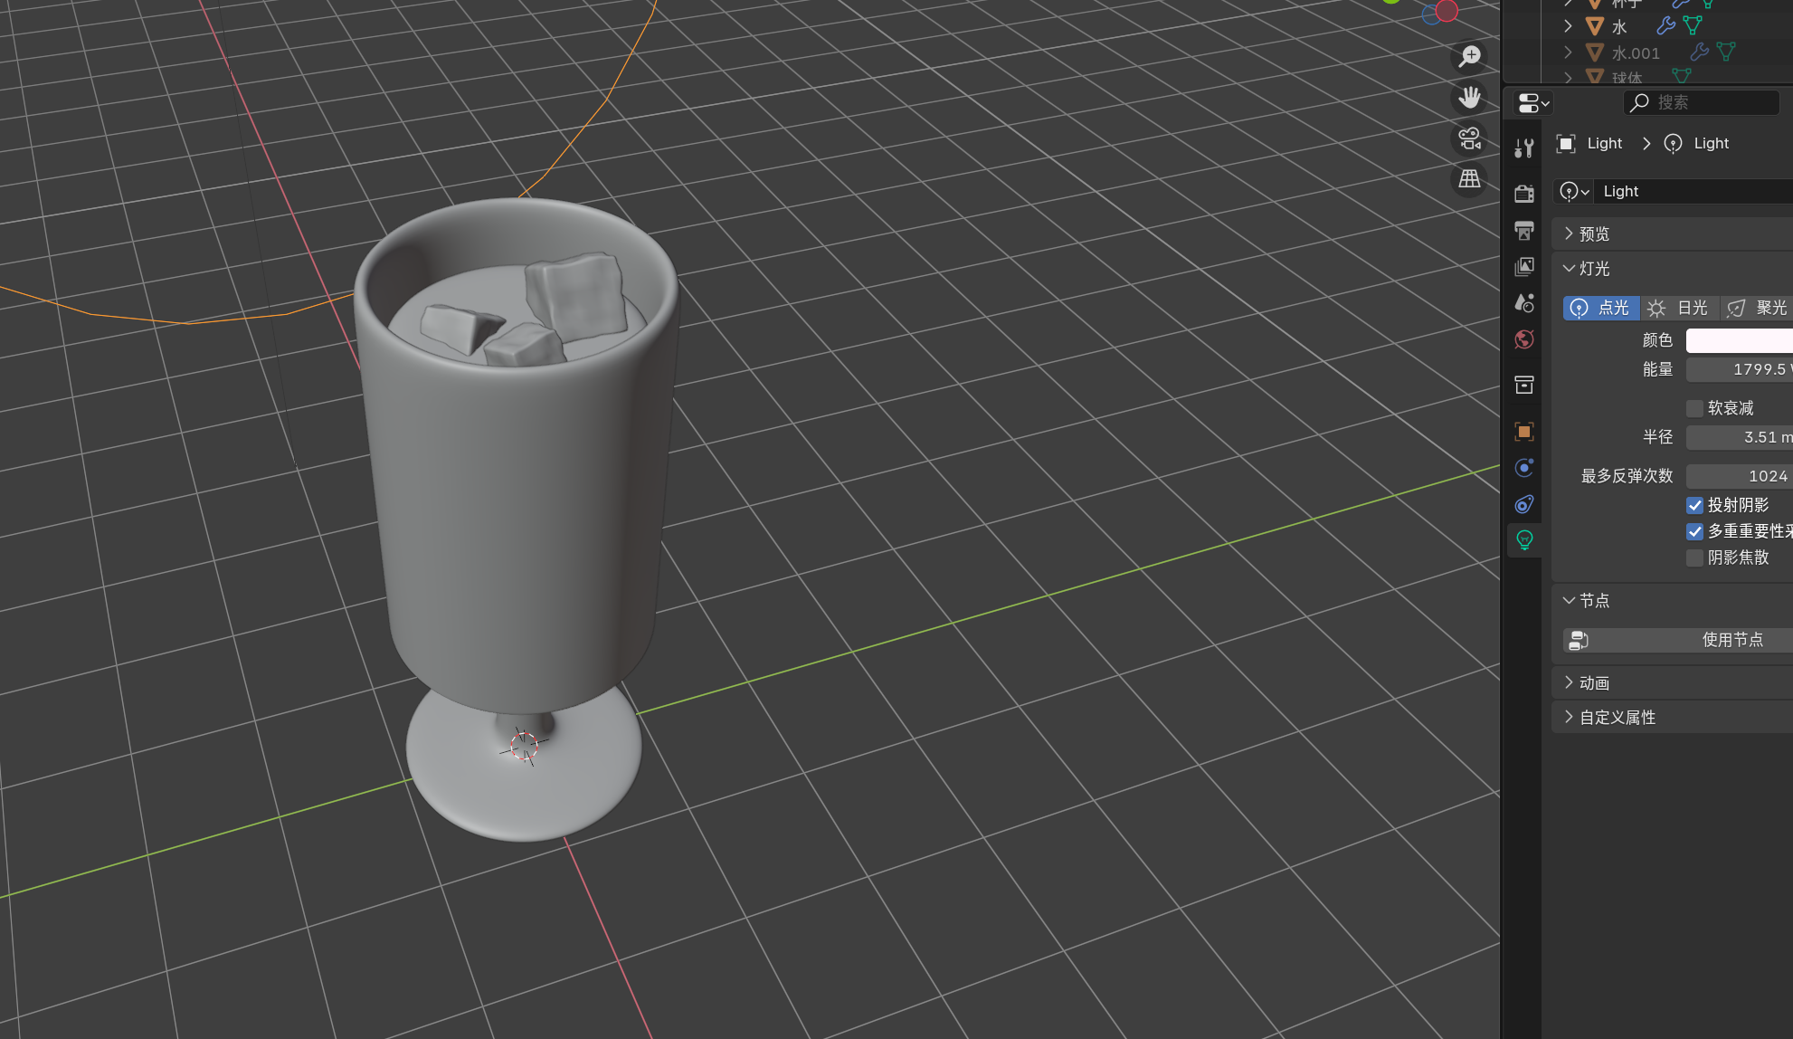Open the Output properties tab
1793x1039 pixels.
[x=1524, y=230]
